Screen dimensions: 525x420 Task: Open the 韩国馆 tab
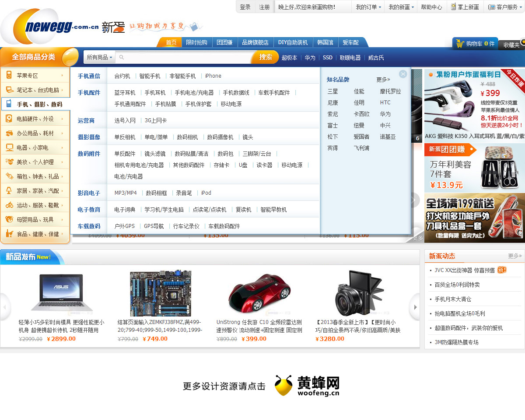(325, 42)
